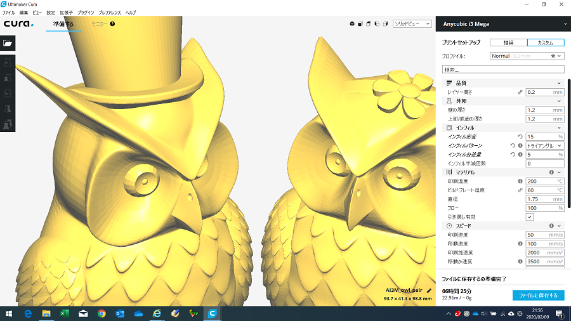The width and height of the screenshot is (571, 321).
Task: Click レイヤー高さ 0.2 mm field
Action: 545,92
